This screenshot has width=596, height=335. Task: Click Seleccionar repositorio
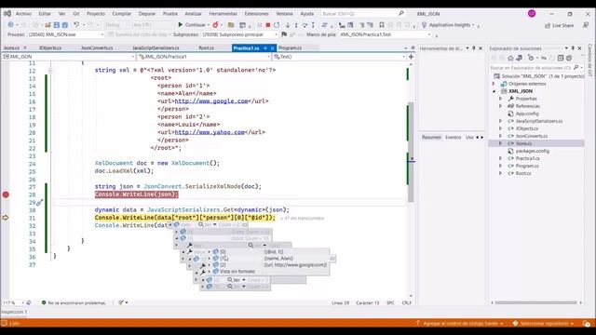[544, 323]
